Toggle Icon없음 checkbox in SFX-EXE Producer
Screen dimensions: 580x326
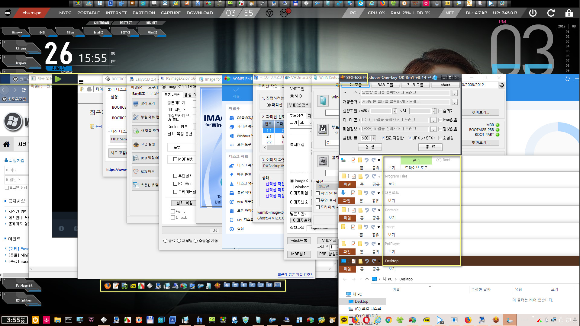[440, 120]
